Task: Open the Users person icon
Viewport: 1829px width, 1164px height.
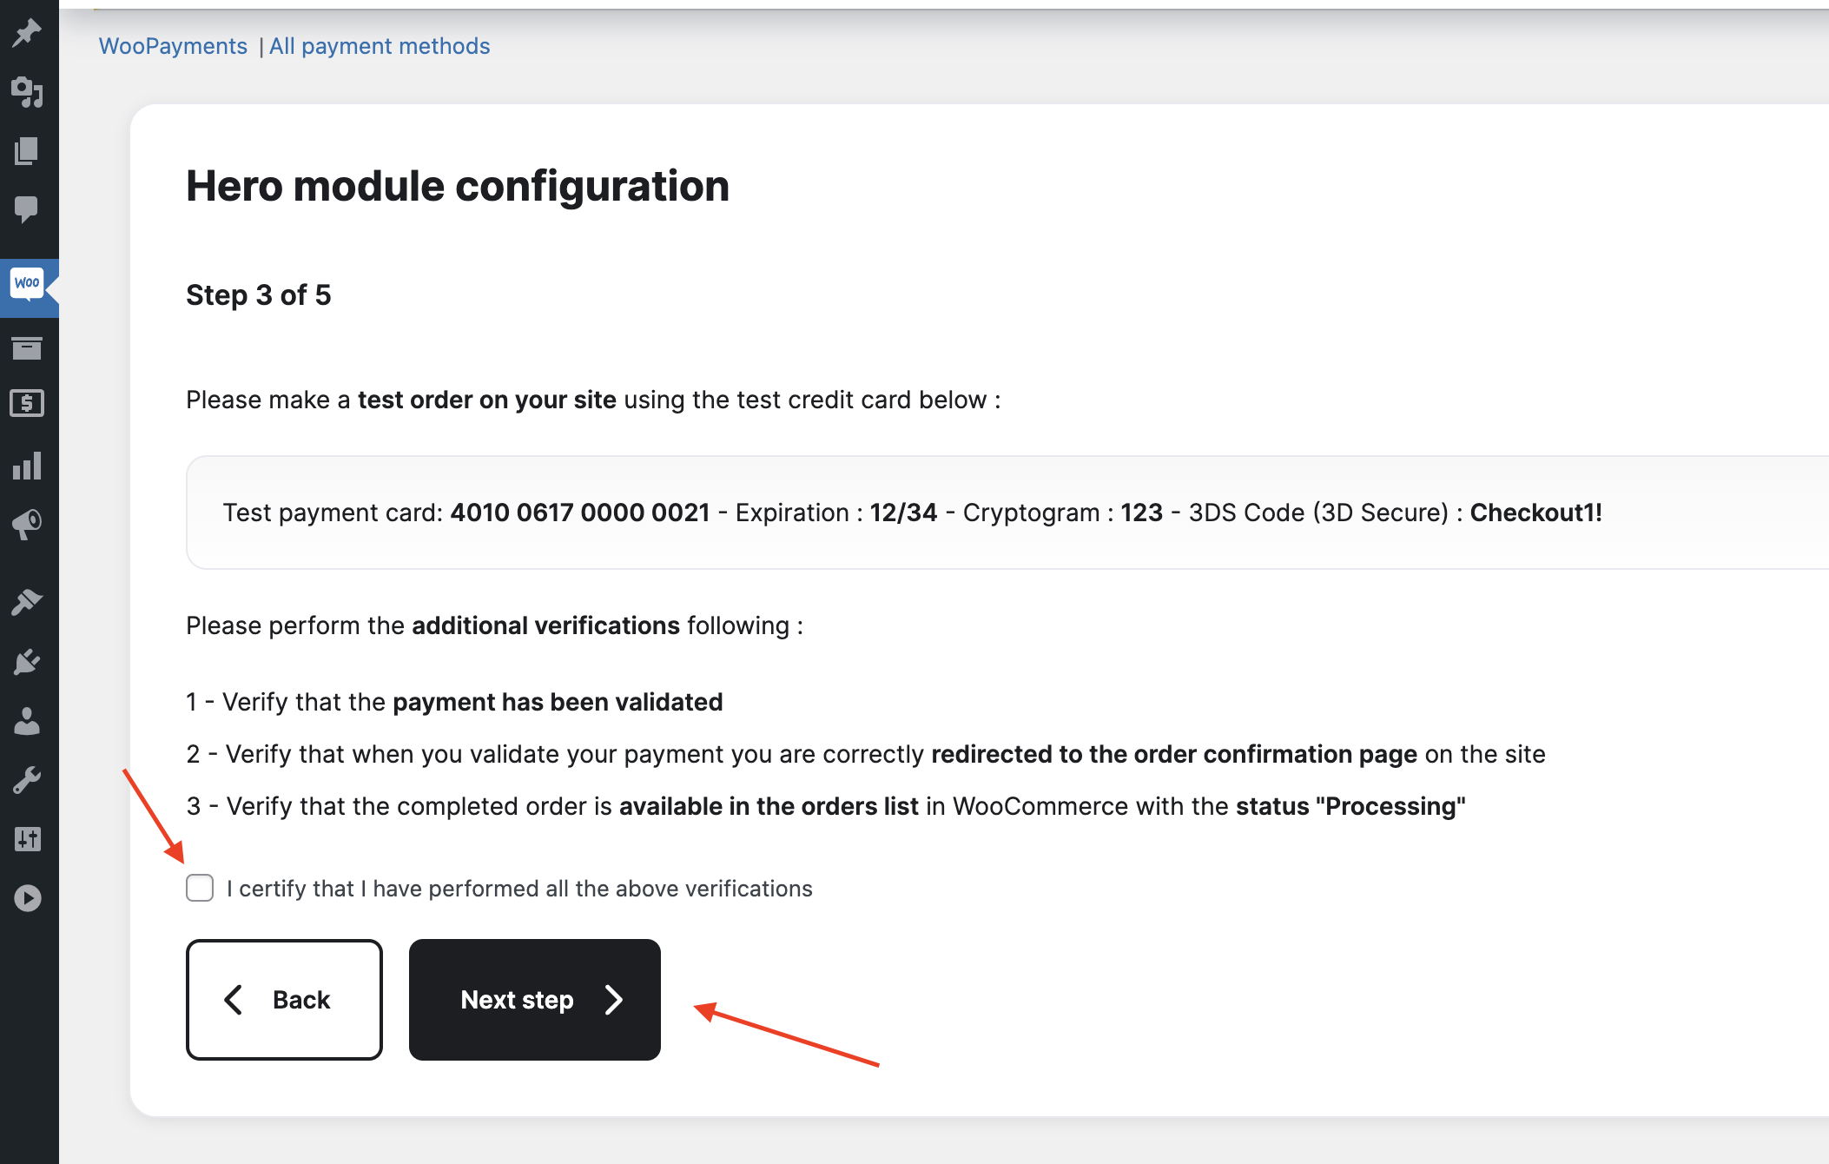Action: pos(28,721)
